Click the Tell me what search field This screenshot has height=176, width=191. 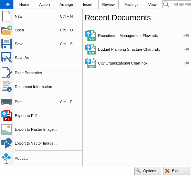(177, 4)
